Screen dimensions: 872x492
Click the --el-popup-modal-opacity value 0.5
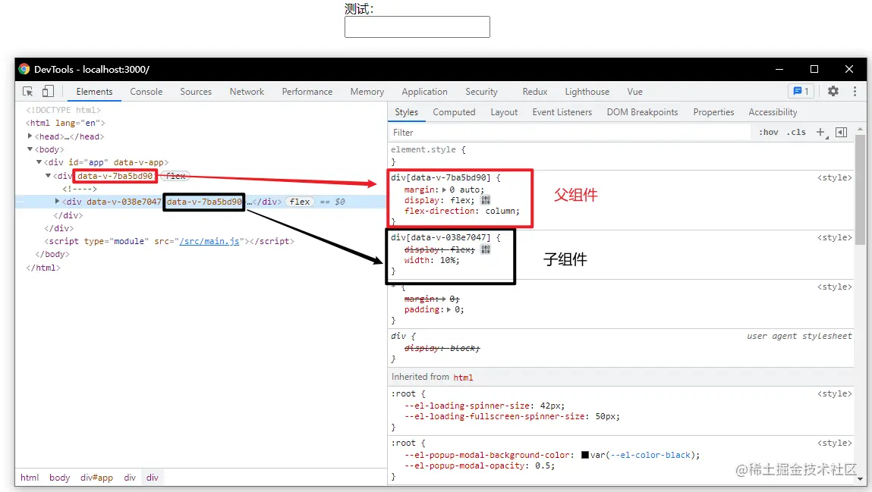click(x=543, y=466)
